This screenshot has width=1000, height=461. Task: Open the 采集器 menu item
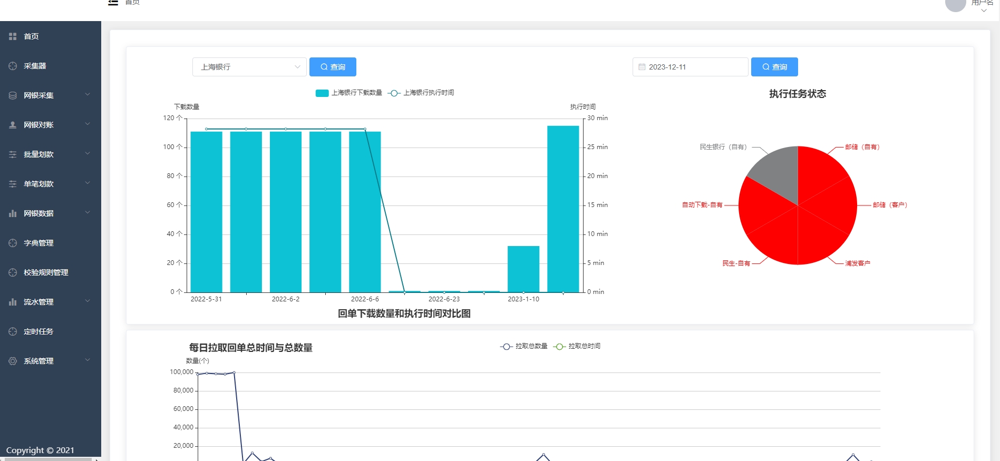click(51, 66)
